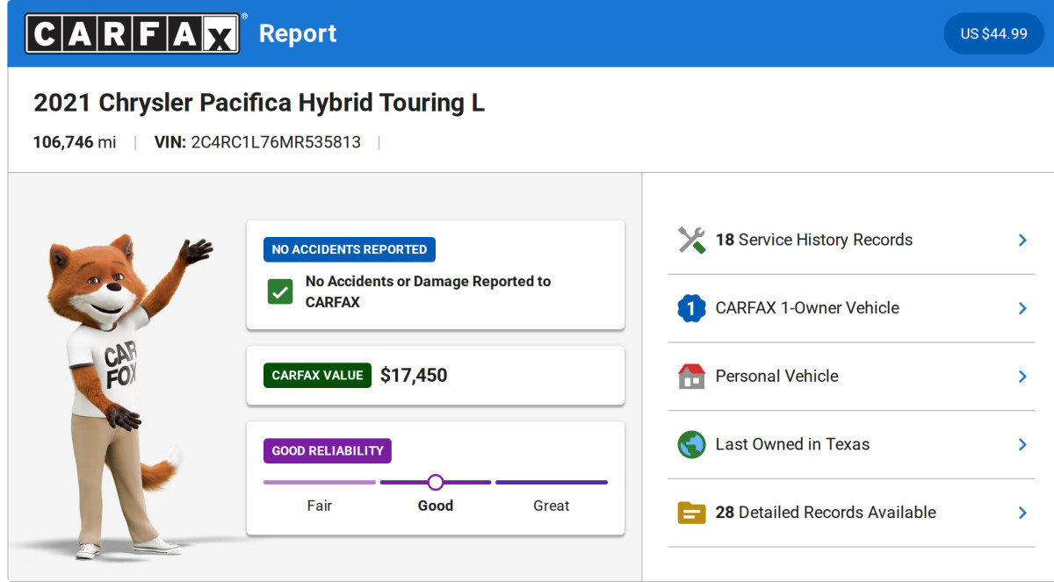Click the Report header text

(x=298, y=33)
